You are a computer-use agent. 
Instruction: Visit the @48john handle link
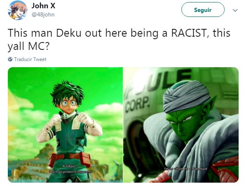[x=43, y=14]
